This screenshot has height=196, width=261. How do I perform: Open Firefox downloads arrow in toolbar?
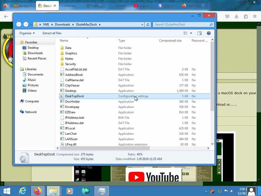click(236, 16)
